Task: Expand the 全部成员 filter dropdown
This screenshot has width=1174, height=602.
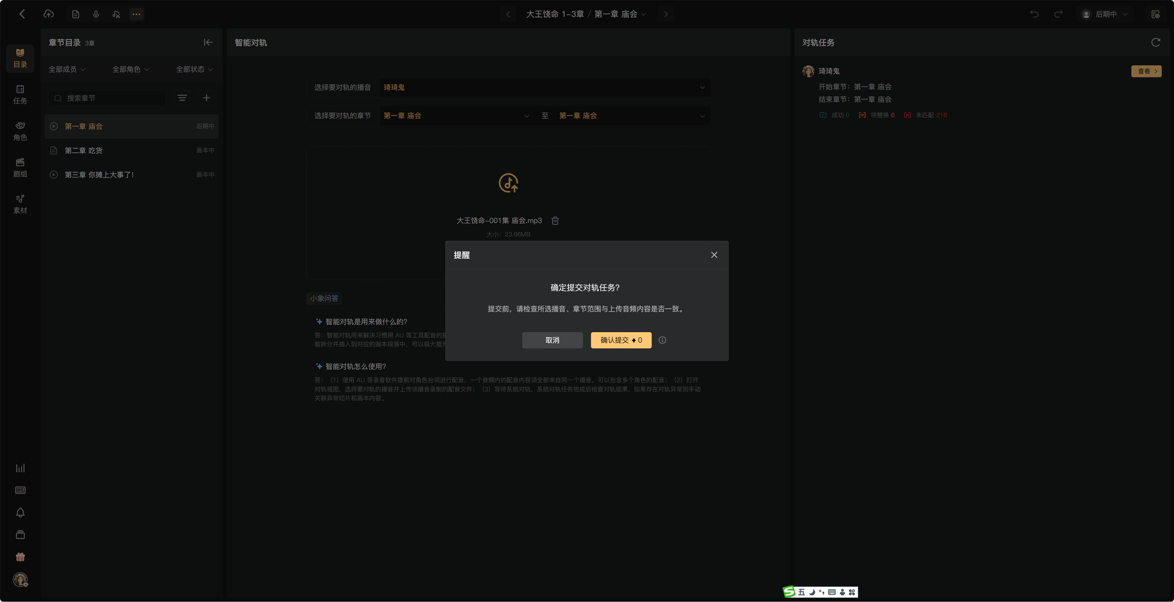Action: pyautogui.click(x=67, y=69)
